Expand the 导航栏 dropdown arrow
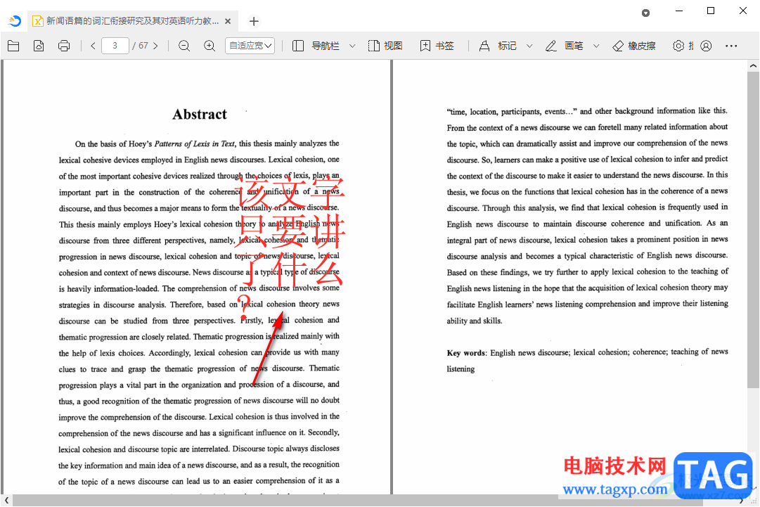 [352, 46]
